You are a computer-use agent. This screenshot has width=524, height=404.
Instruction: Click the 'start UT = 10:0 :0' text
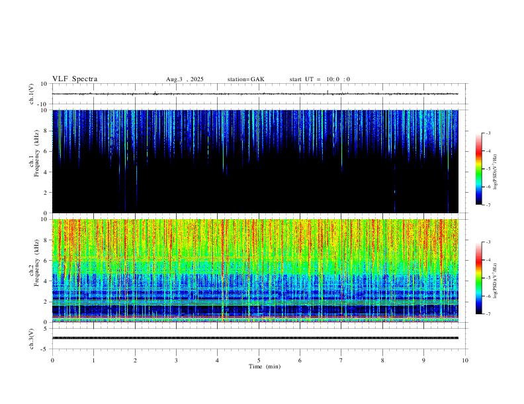coord(320,79)
